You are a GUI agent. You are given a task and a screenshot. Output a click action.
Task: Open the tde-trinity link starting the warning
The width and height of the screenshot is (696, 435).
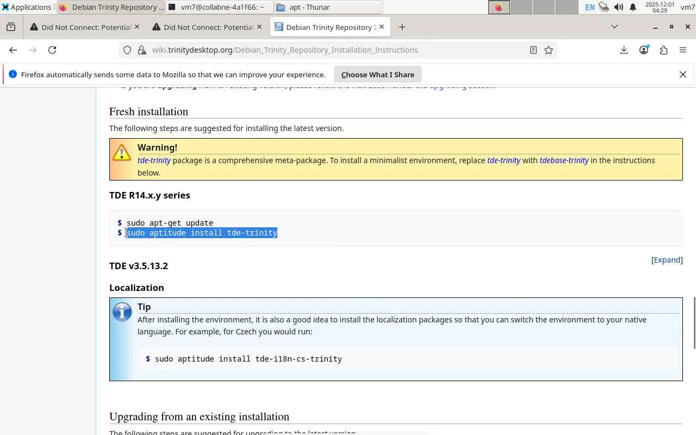pos(154,160)
